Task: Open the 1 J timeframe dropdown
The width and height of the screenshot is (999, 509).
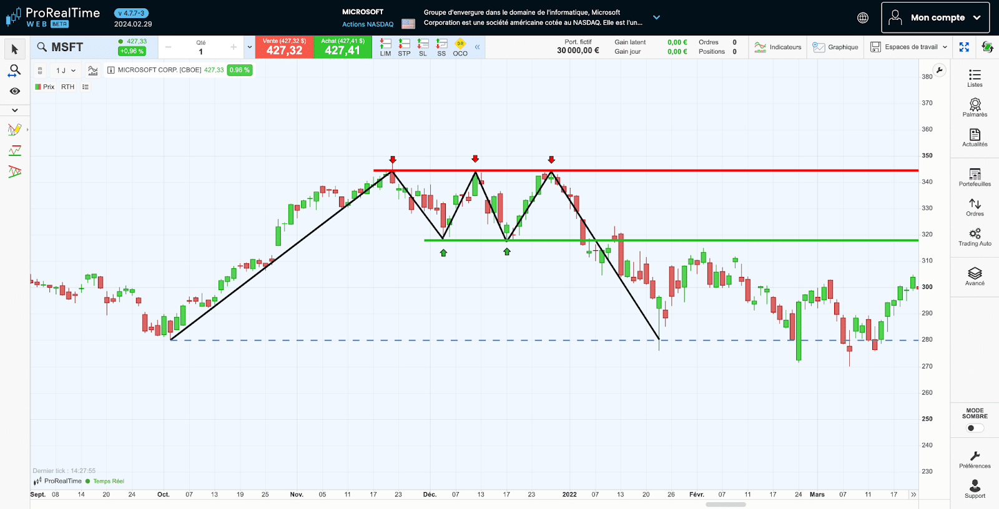Action: pos(66,70)
